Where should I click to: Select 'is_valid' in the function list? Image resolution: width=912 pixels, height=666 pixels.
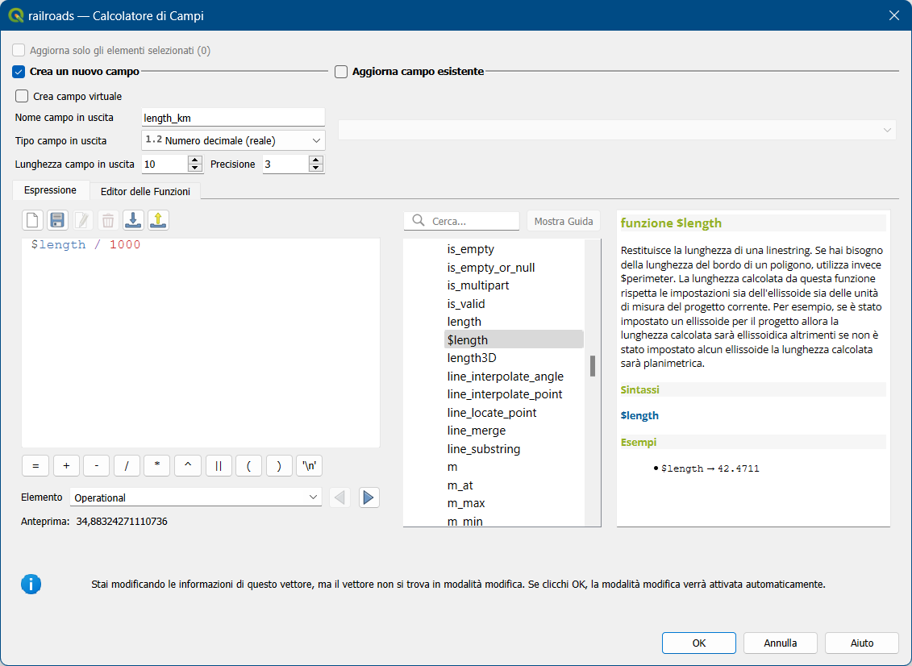point(466,304)
